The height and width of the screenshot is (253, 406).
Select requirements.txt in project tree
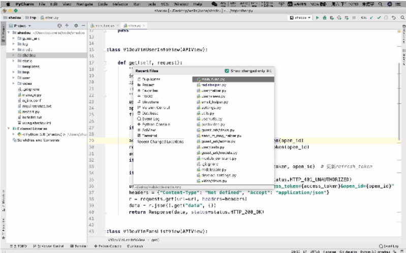(37, 106)
